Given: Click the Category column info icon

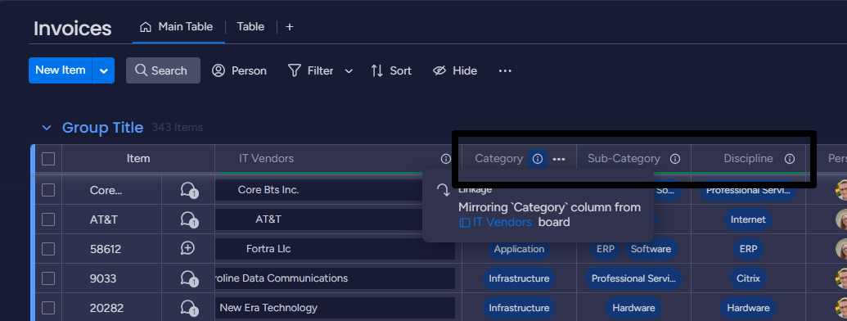Looking at the screenshot, I should click(538, 159).
